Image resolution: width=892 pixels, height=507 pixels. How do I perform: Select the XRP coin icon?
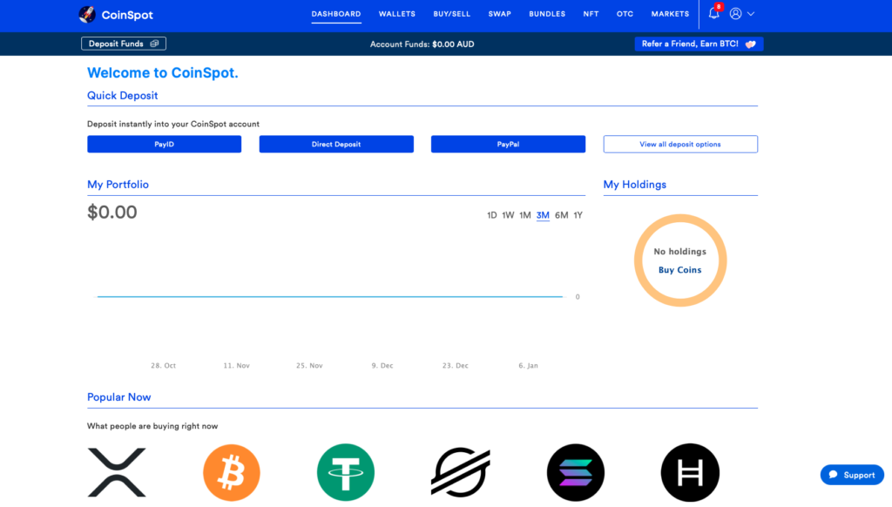coord(117,472)
